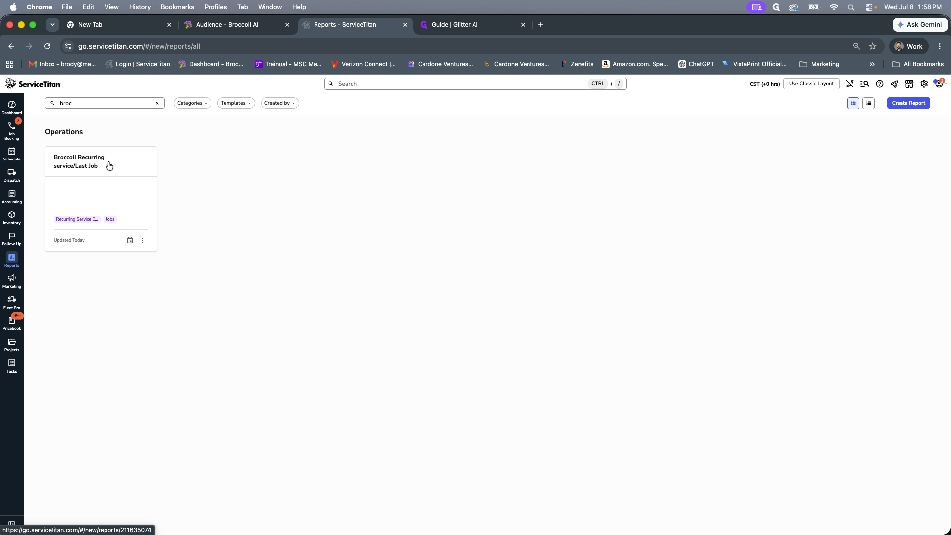Open the Bookmarks menu in the menu bar
The width and height of the screenshot is (951, 535).
[177, 7]
